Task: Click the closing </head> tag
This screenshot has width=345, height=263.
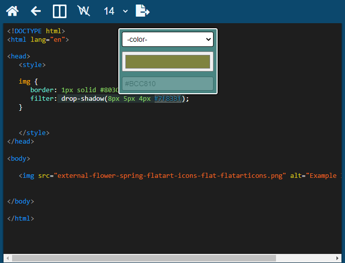Action: coord(21,142)
